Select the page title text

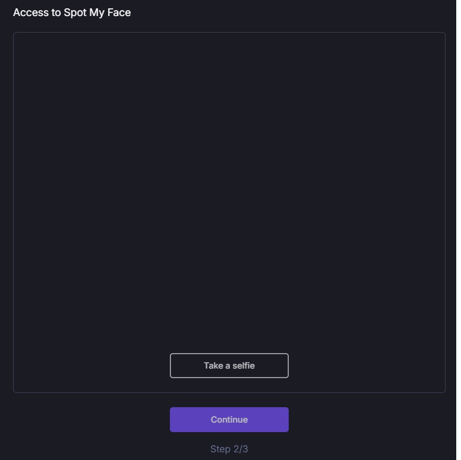pos(72,12)
